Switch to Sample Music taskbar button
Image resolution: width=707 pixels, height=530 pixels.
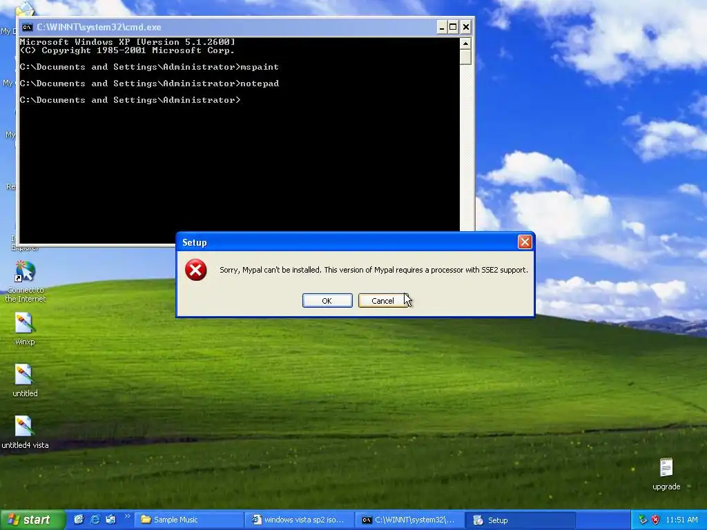tap(189, 520)
